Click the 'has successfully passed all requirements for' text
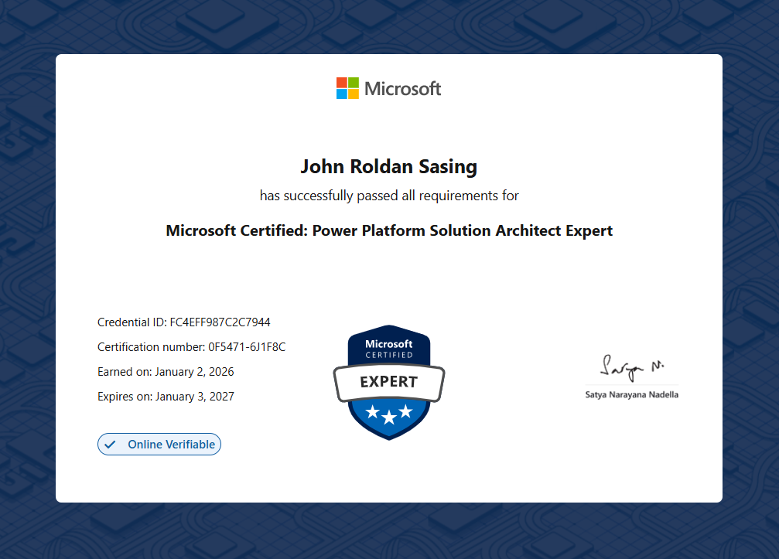Image resolution: width=779 pixels, height=559 pixels. [388, 196]
